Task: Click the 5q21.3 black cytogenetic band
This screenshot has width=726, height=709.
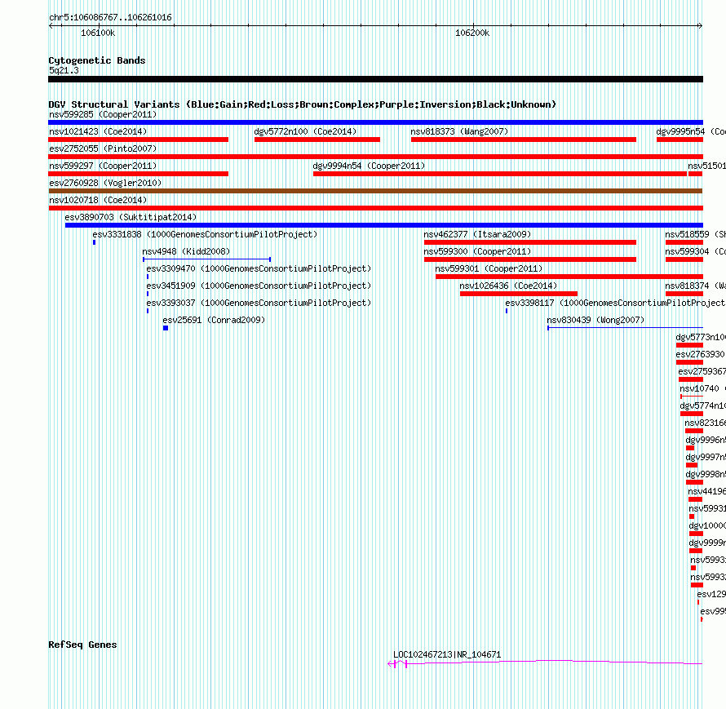Action: (x=375, y=79)
